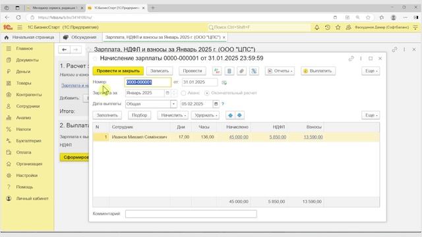
Task: Open the 5 850,00 НДФЛ link in employee row
Action: coord(278,137)
